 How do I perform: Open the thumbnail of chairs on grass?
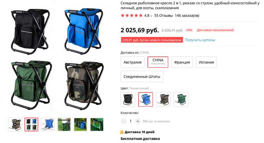(81, 125)
